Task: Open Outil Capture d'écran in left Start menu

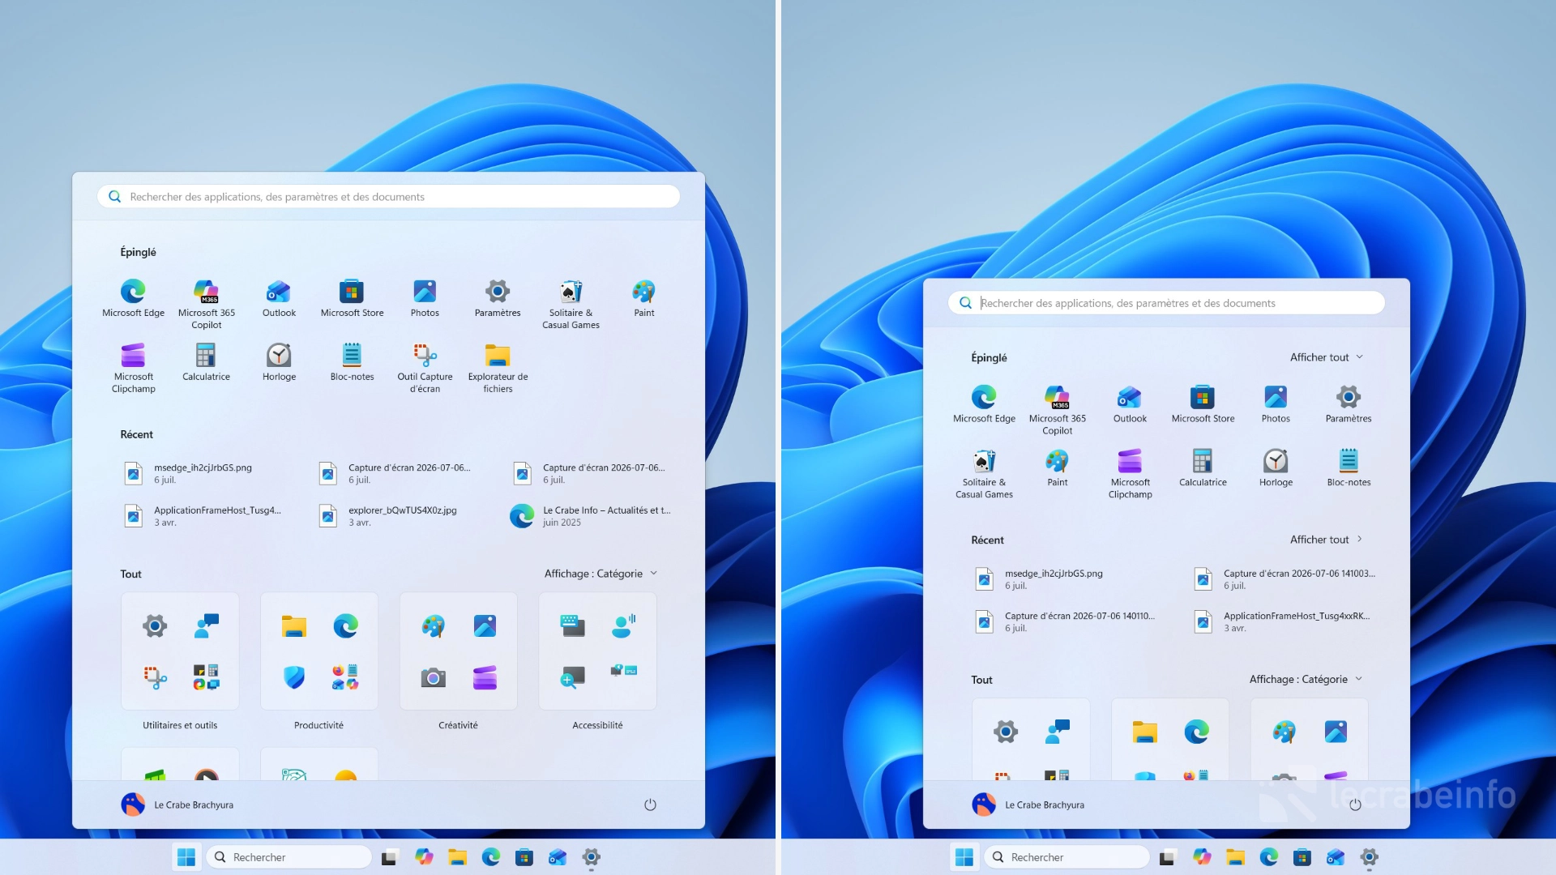Action: [x=425, y=368]
